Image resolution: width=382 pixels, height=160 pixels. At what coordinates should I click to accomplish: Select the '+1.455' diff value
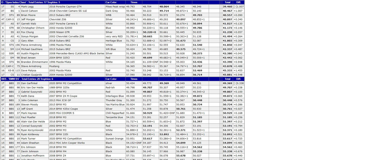238,70
